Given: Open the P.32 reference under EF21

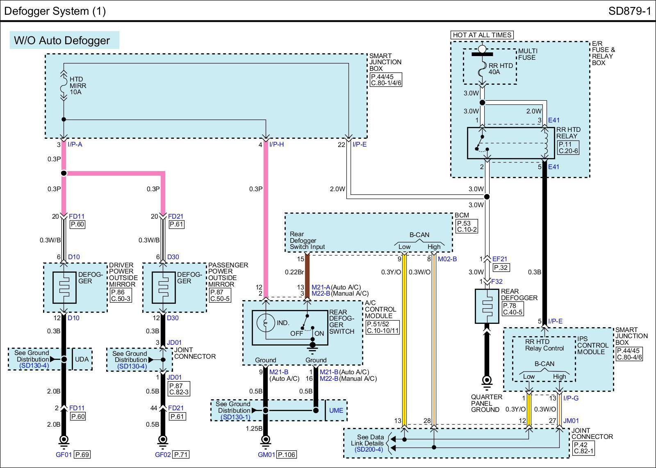Looking at the screenshot, I should [x=501, y=267].
